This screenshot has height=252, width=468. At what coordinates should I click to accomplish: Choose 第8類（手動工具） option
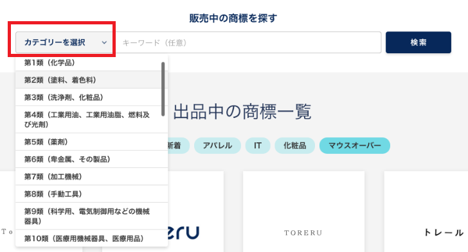click(92, 194)
